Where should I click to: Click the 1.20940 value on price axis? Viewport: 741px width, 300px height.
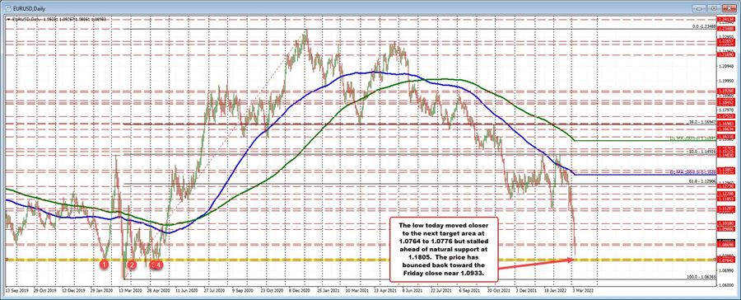tap(726, 66)
